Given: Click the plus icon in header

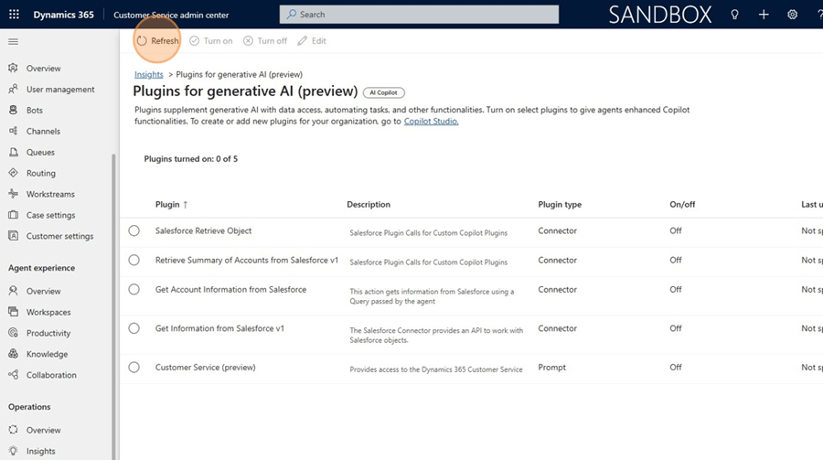Looking at the screenshot, I should tap(764, 15).
